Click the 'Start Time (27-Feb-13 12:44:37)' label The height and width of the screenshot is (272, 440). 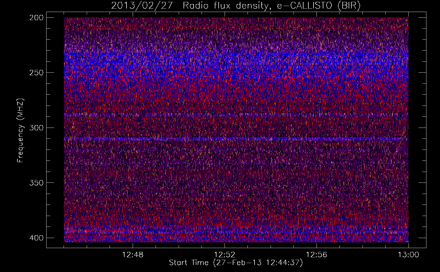point(236,263)
